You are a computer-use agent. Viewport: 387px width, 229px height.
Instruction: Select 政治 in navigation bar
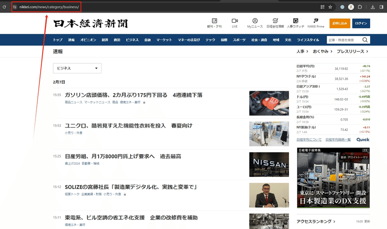[x=117, y=40]
